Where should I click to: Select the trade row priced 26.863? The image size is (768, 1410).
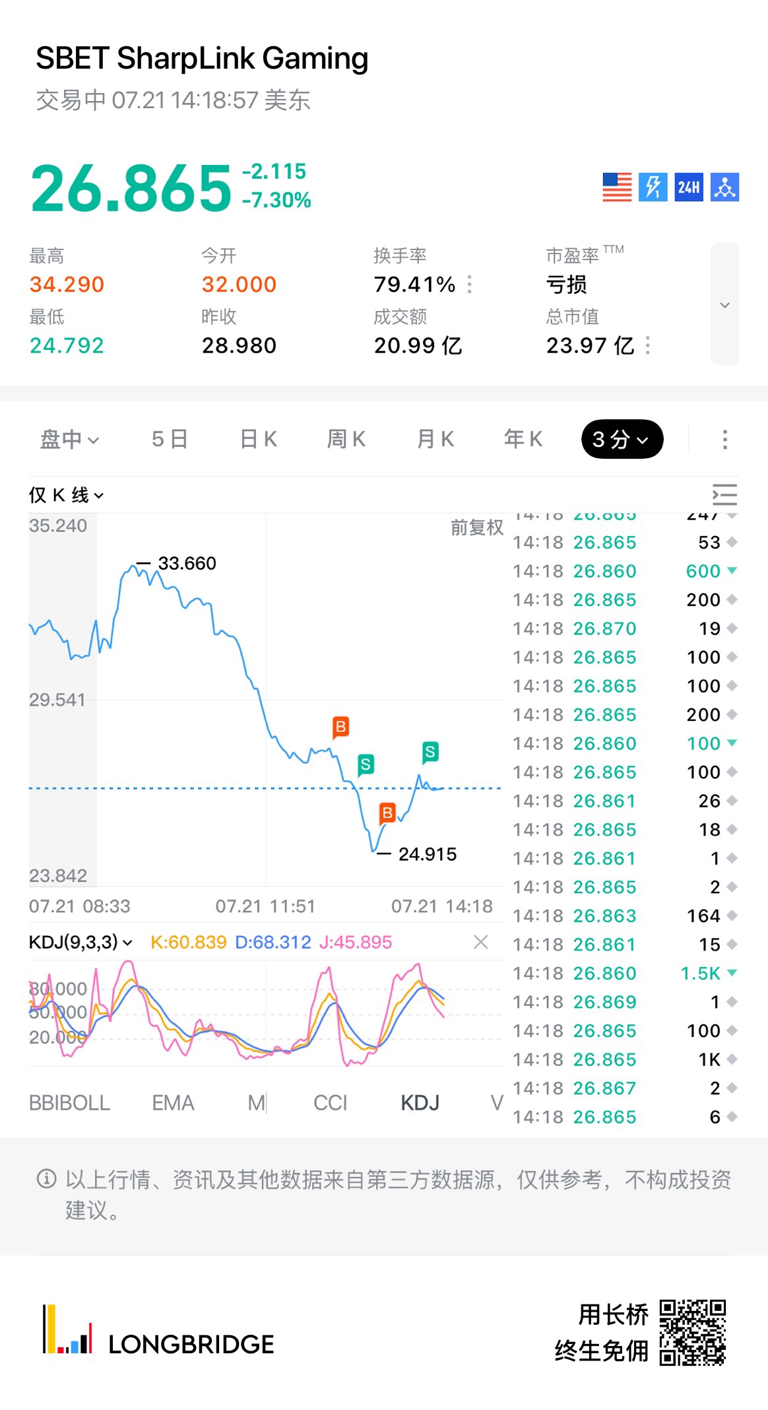625,916
